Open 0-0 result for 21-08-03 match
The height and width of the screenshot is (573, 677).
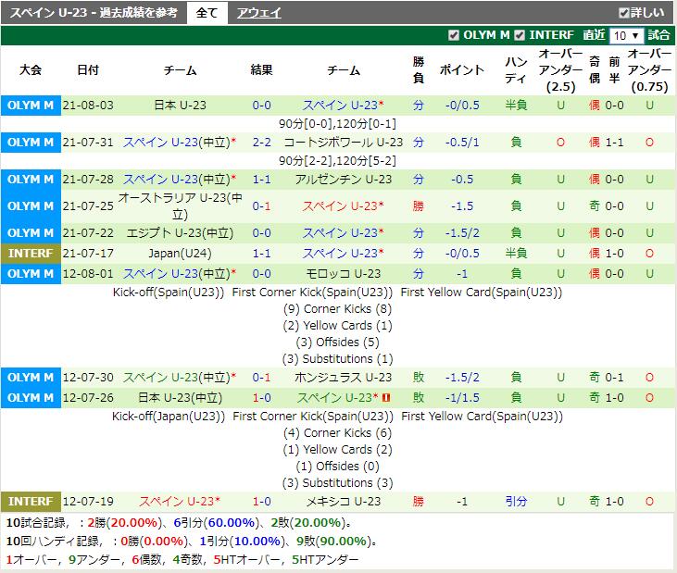(x=262, y=106)
